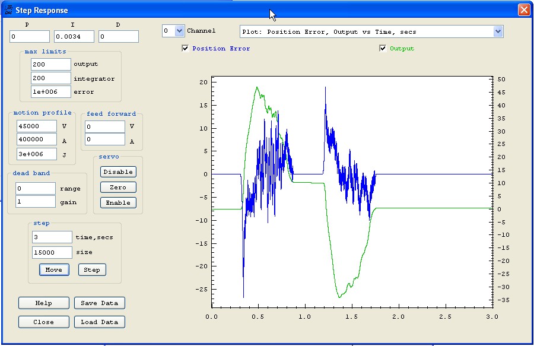Close the Step Response window
Image resolution: width=534 pixels, height=346 pixels.
pyautogui.click(x=523, y=10)
